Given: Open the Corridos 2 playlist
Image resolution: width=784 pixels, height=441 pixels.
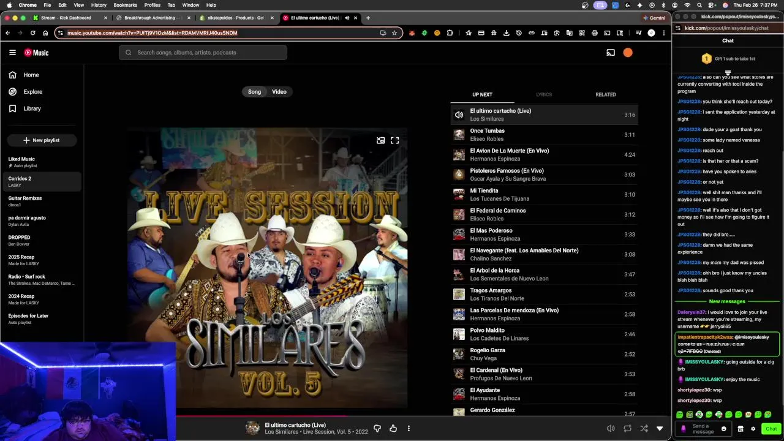Looking at the screenshot, I should (42, 181).
